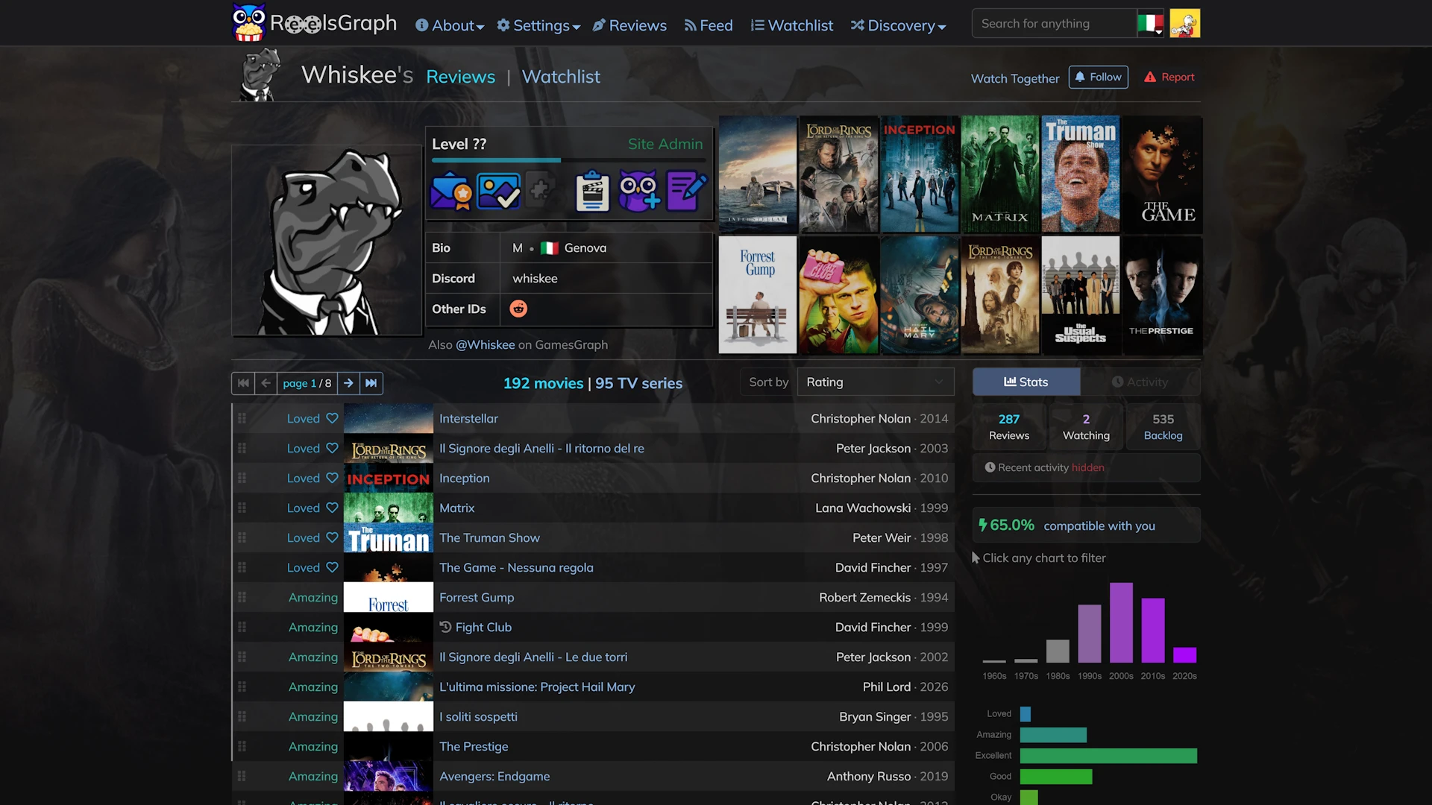
Task: Click the ReelsGraph owl logo
Action: 249,22
